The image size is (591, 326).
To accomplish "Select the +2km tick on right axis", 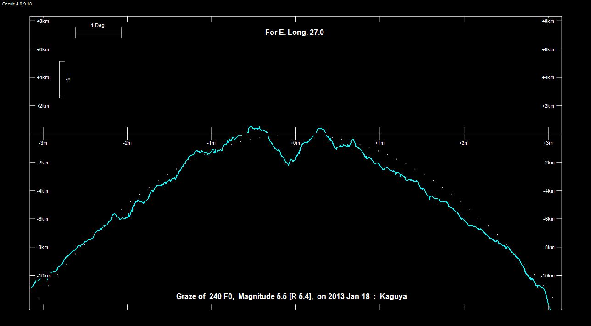I will point(548,106).
